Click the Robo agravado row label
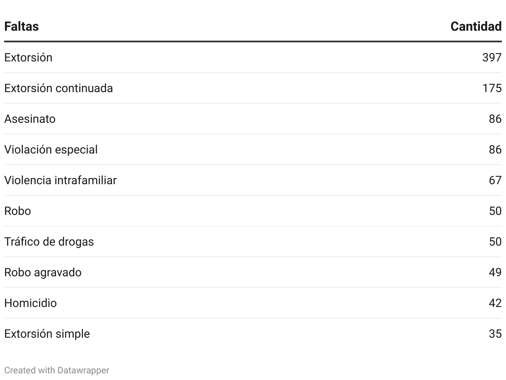 click(43, 272)
